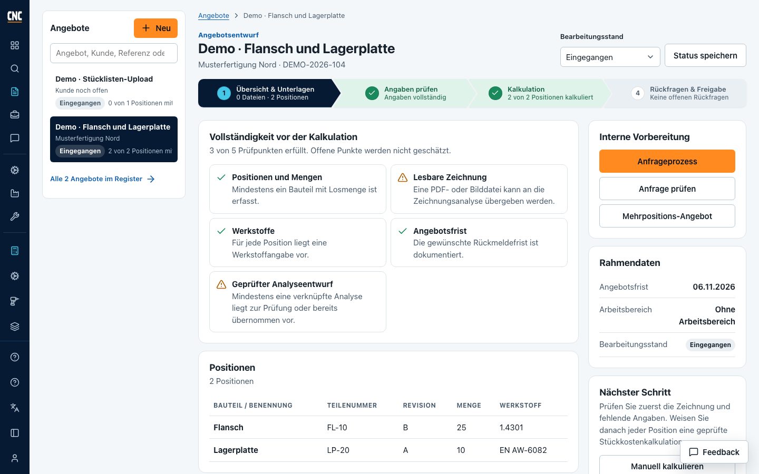Open the Bearbeitungsstand dropdown showing Eingegangen

point(610,57)
